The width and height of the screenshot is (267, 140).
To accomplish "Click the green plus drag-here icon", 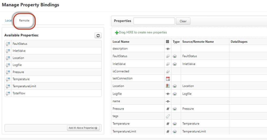I will (117, 33).
